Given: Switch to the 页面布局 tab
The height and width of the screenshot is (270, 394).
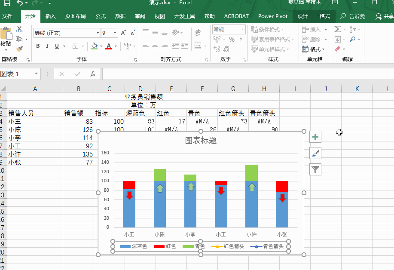Looking at the screenshot, I should click(x=75, y=16).
